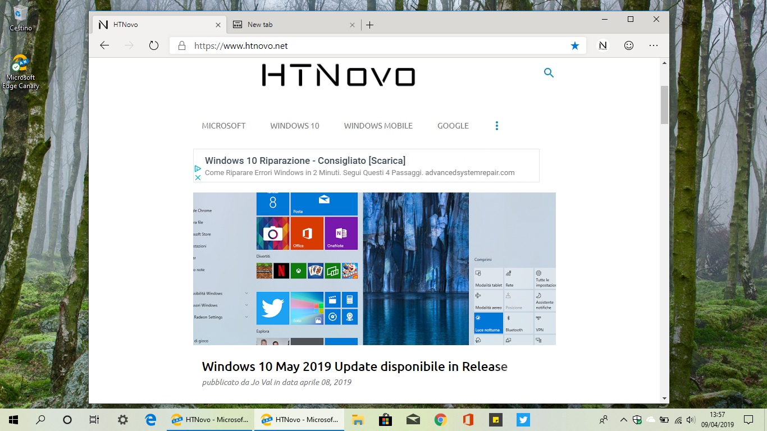Click the favorites star in address bar
The width and height of the screenshot is (767, 431).
[x=574, y=46]
